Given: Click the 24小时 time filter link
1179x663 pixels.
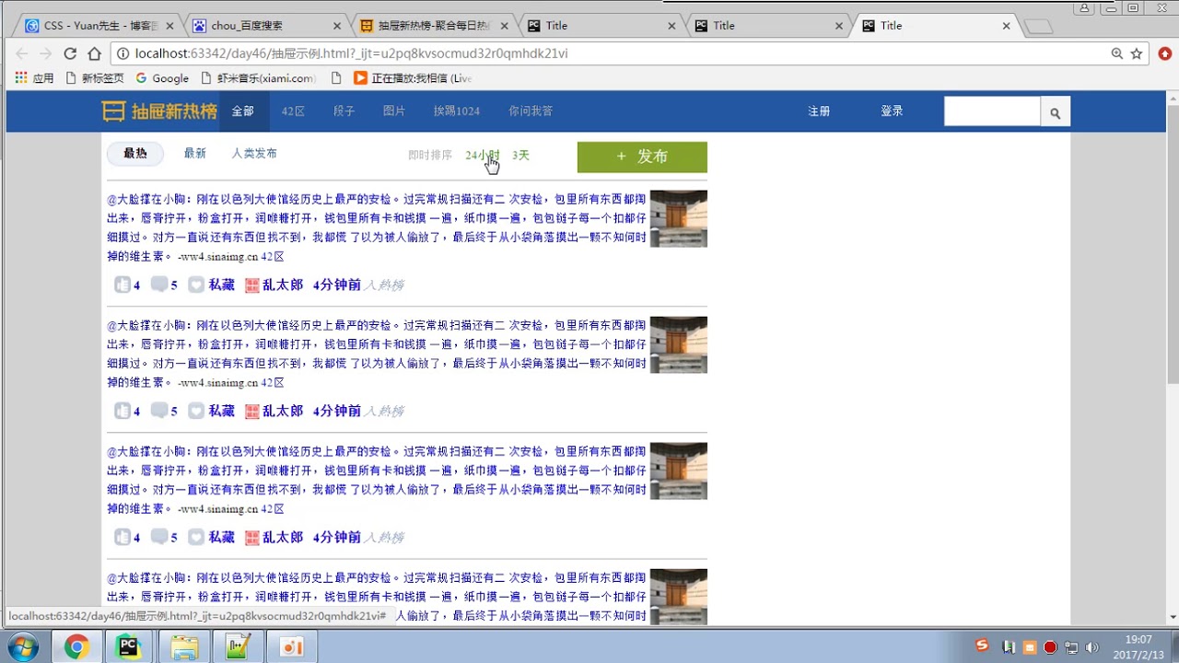Looking at the screenshot, I should [483, 156].
